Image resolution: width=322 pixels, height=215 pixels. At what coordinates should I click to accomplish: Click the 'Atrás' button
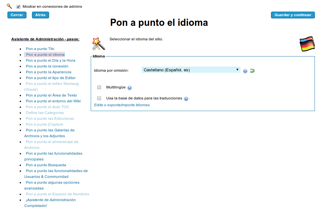pos(40,15)
